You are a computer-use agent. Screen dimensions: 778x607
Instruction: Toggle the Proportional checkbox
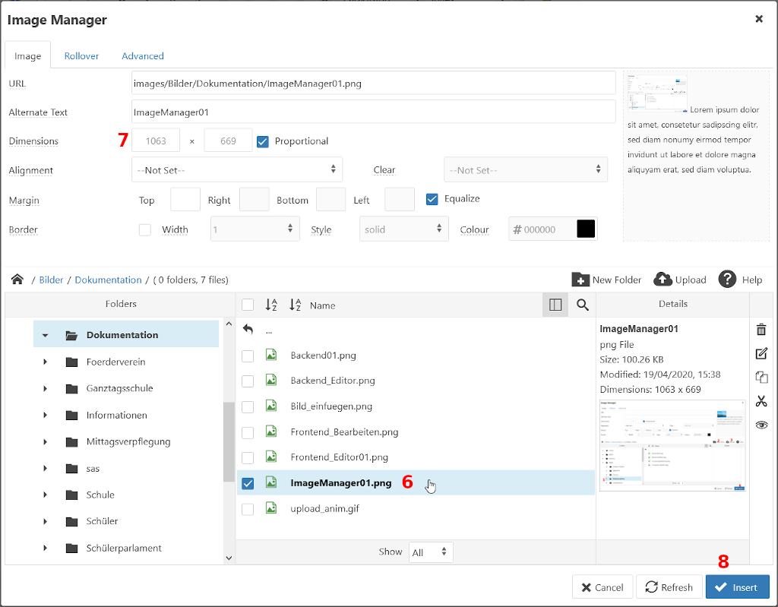click(x=262, y=141)
